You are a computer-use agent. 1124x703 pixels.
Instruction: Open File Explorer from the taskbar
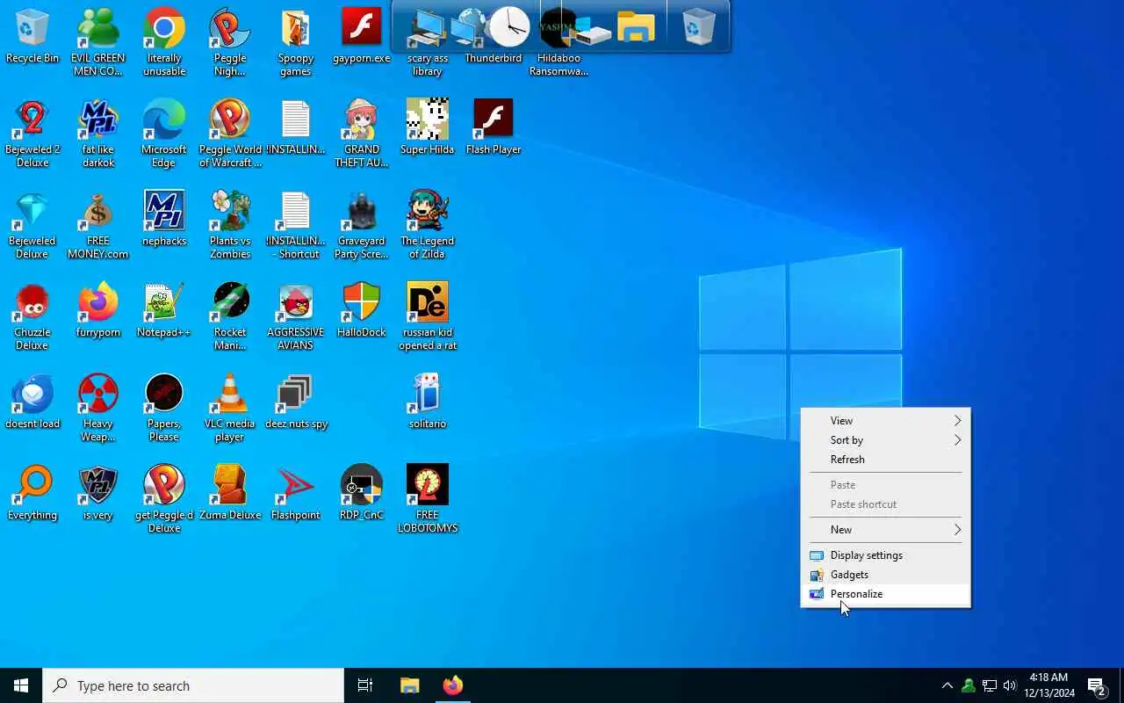(x=410, y=685)
